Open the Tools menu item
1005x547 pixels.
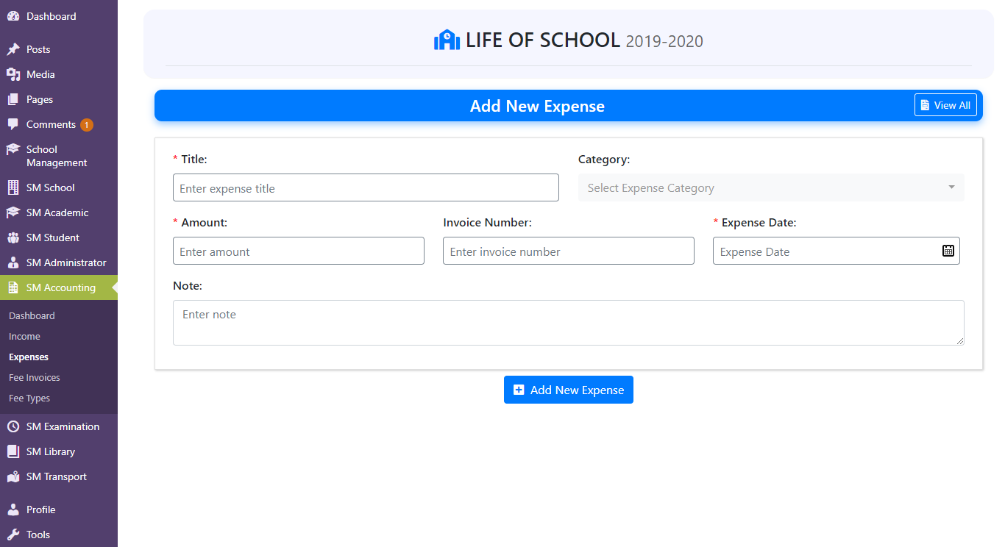(59, 535)
